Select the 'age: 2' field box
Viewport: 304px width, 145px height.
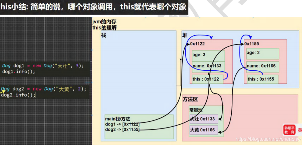pos(263,54)
